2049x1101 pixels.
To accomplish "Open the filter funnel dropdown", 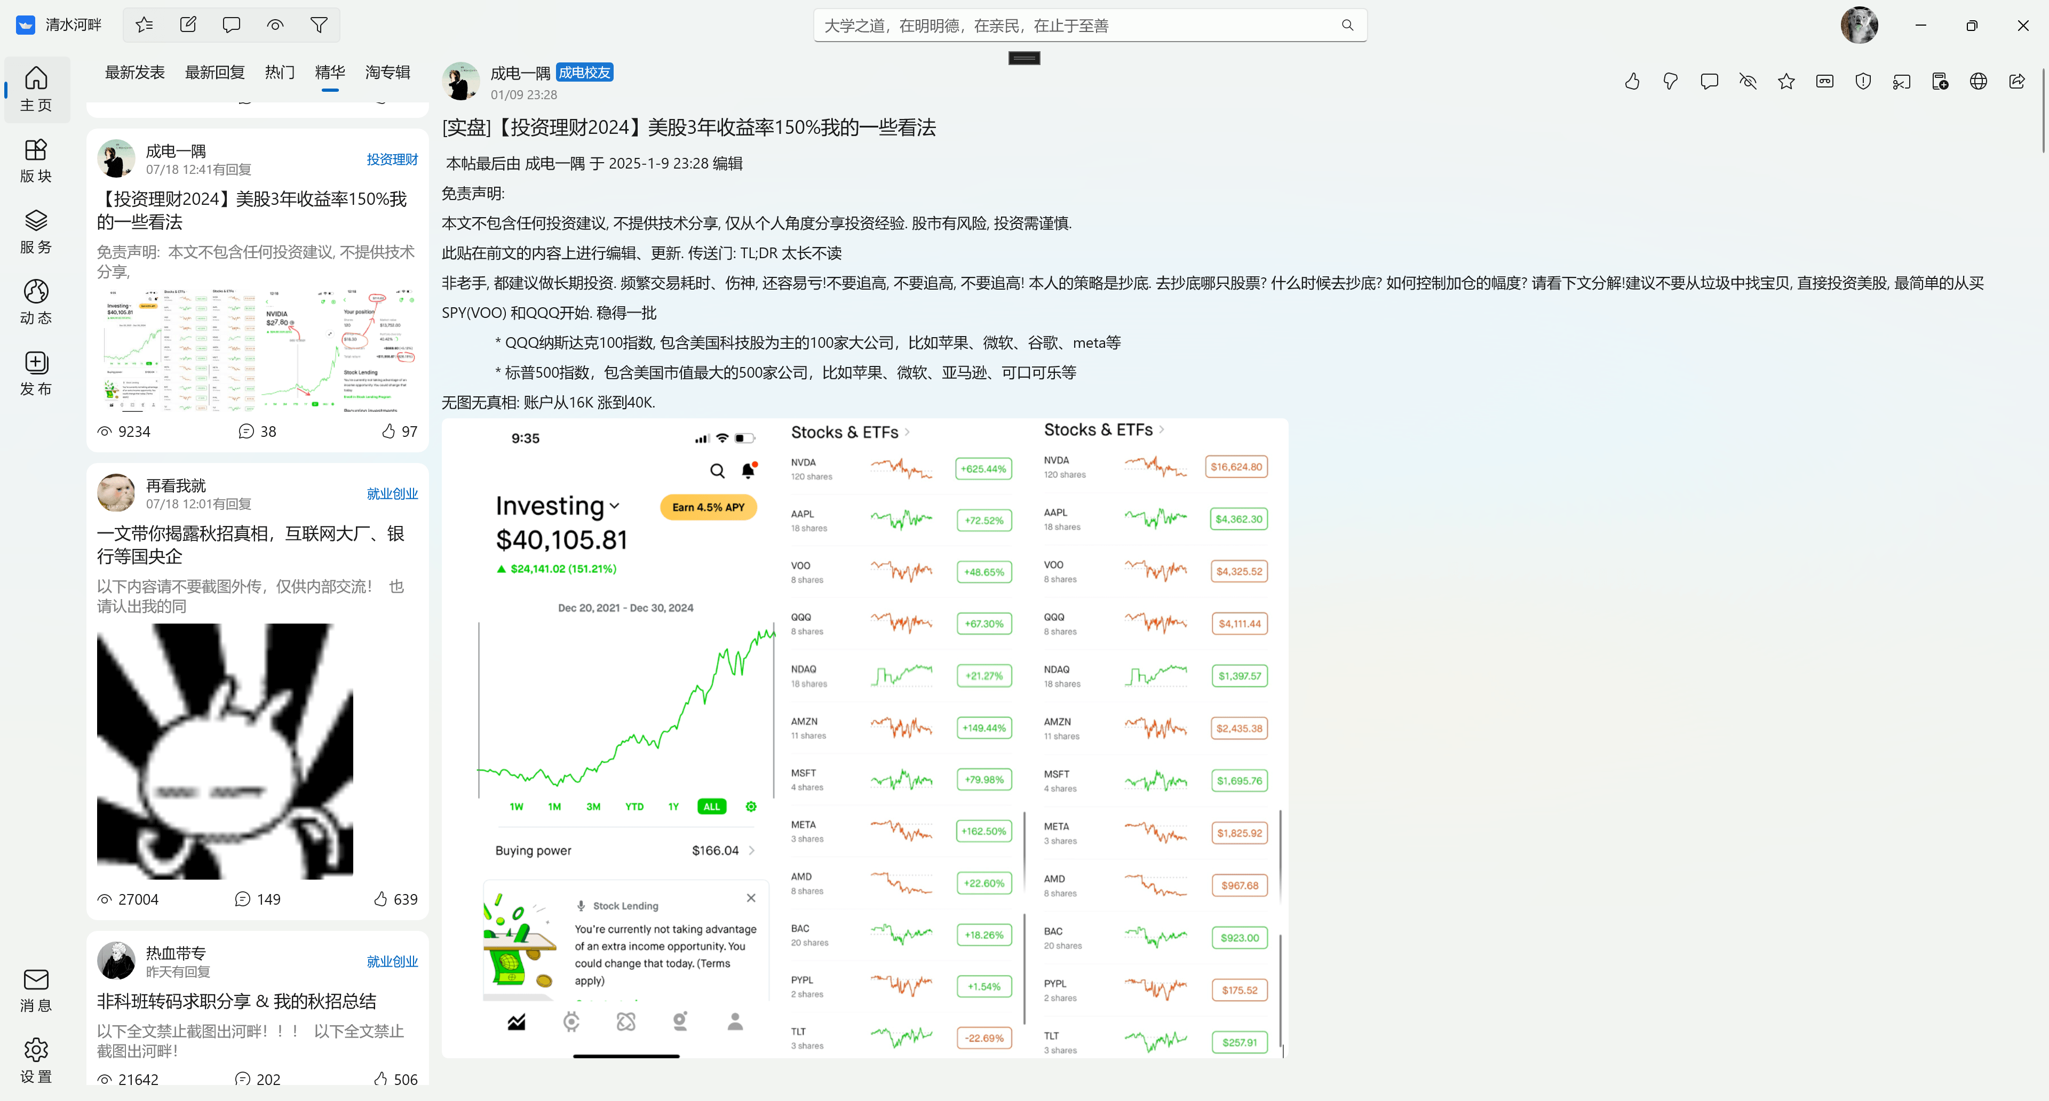I will pos(319,25).
